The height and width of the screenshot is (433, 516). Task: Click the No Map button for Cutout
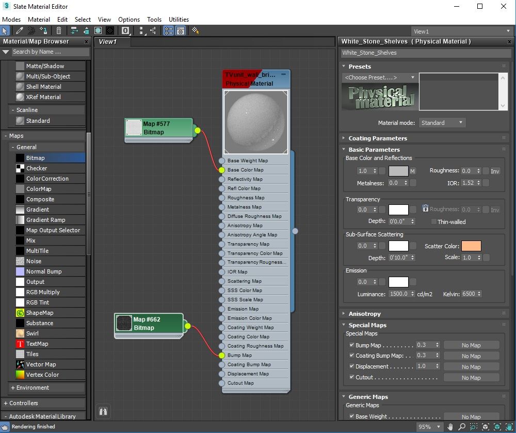(471, 377)
